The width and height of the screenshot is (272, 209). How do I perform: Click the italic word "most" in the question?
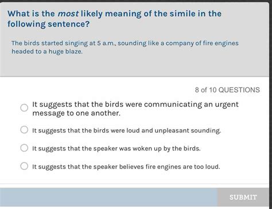tap(68, 14)
